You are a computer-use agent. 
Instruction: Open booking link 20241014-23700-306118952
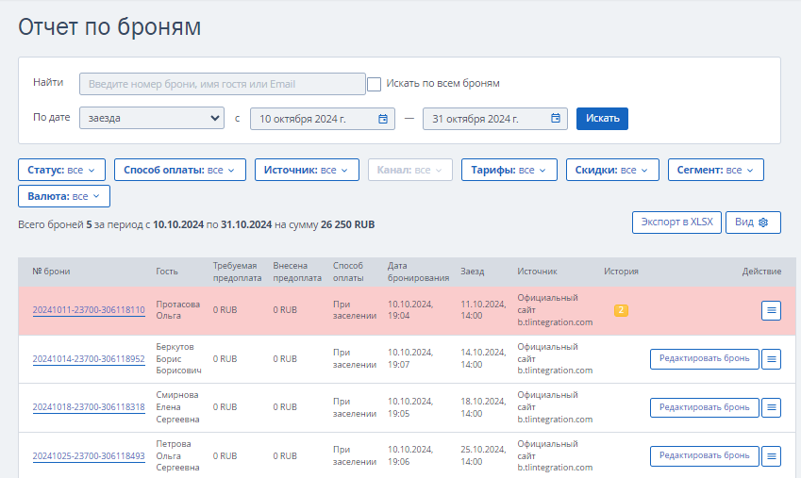[89, 359]
